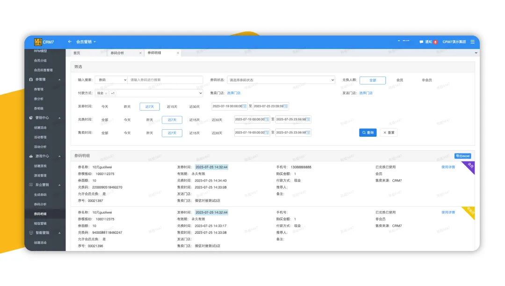Open the 会员营销 module dropdown

86,42
